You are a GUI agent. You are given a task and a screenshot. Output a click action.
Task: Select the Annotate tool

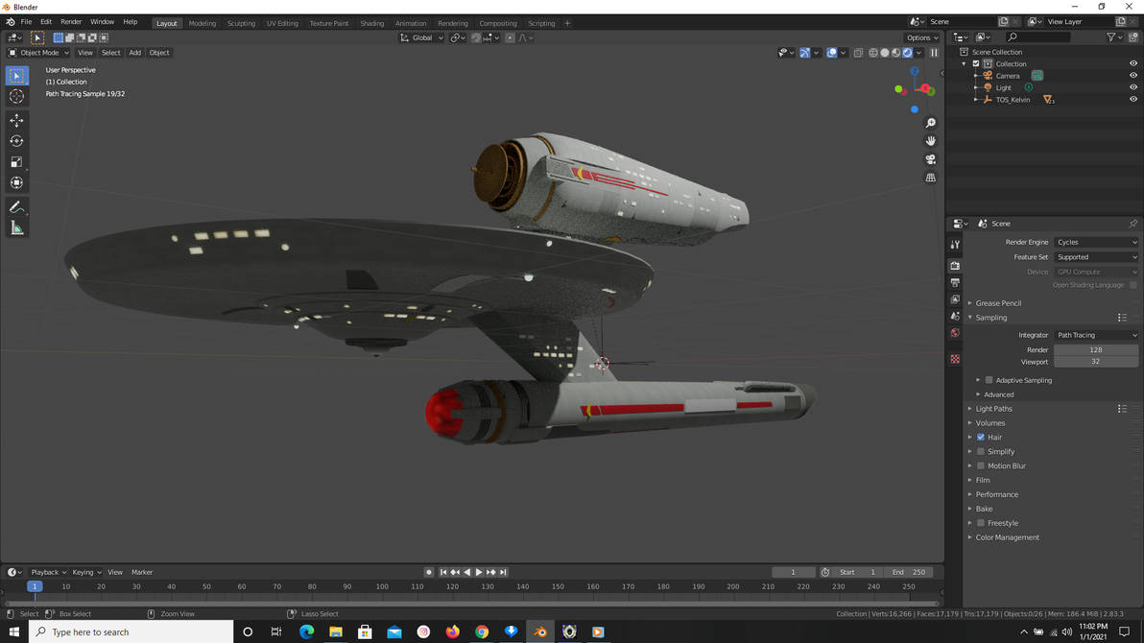click(16, 207)
